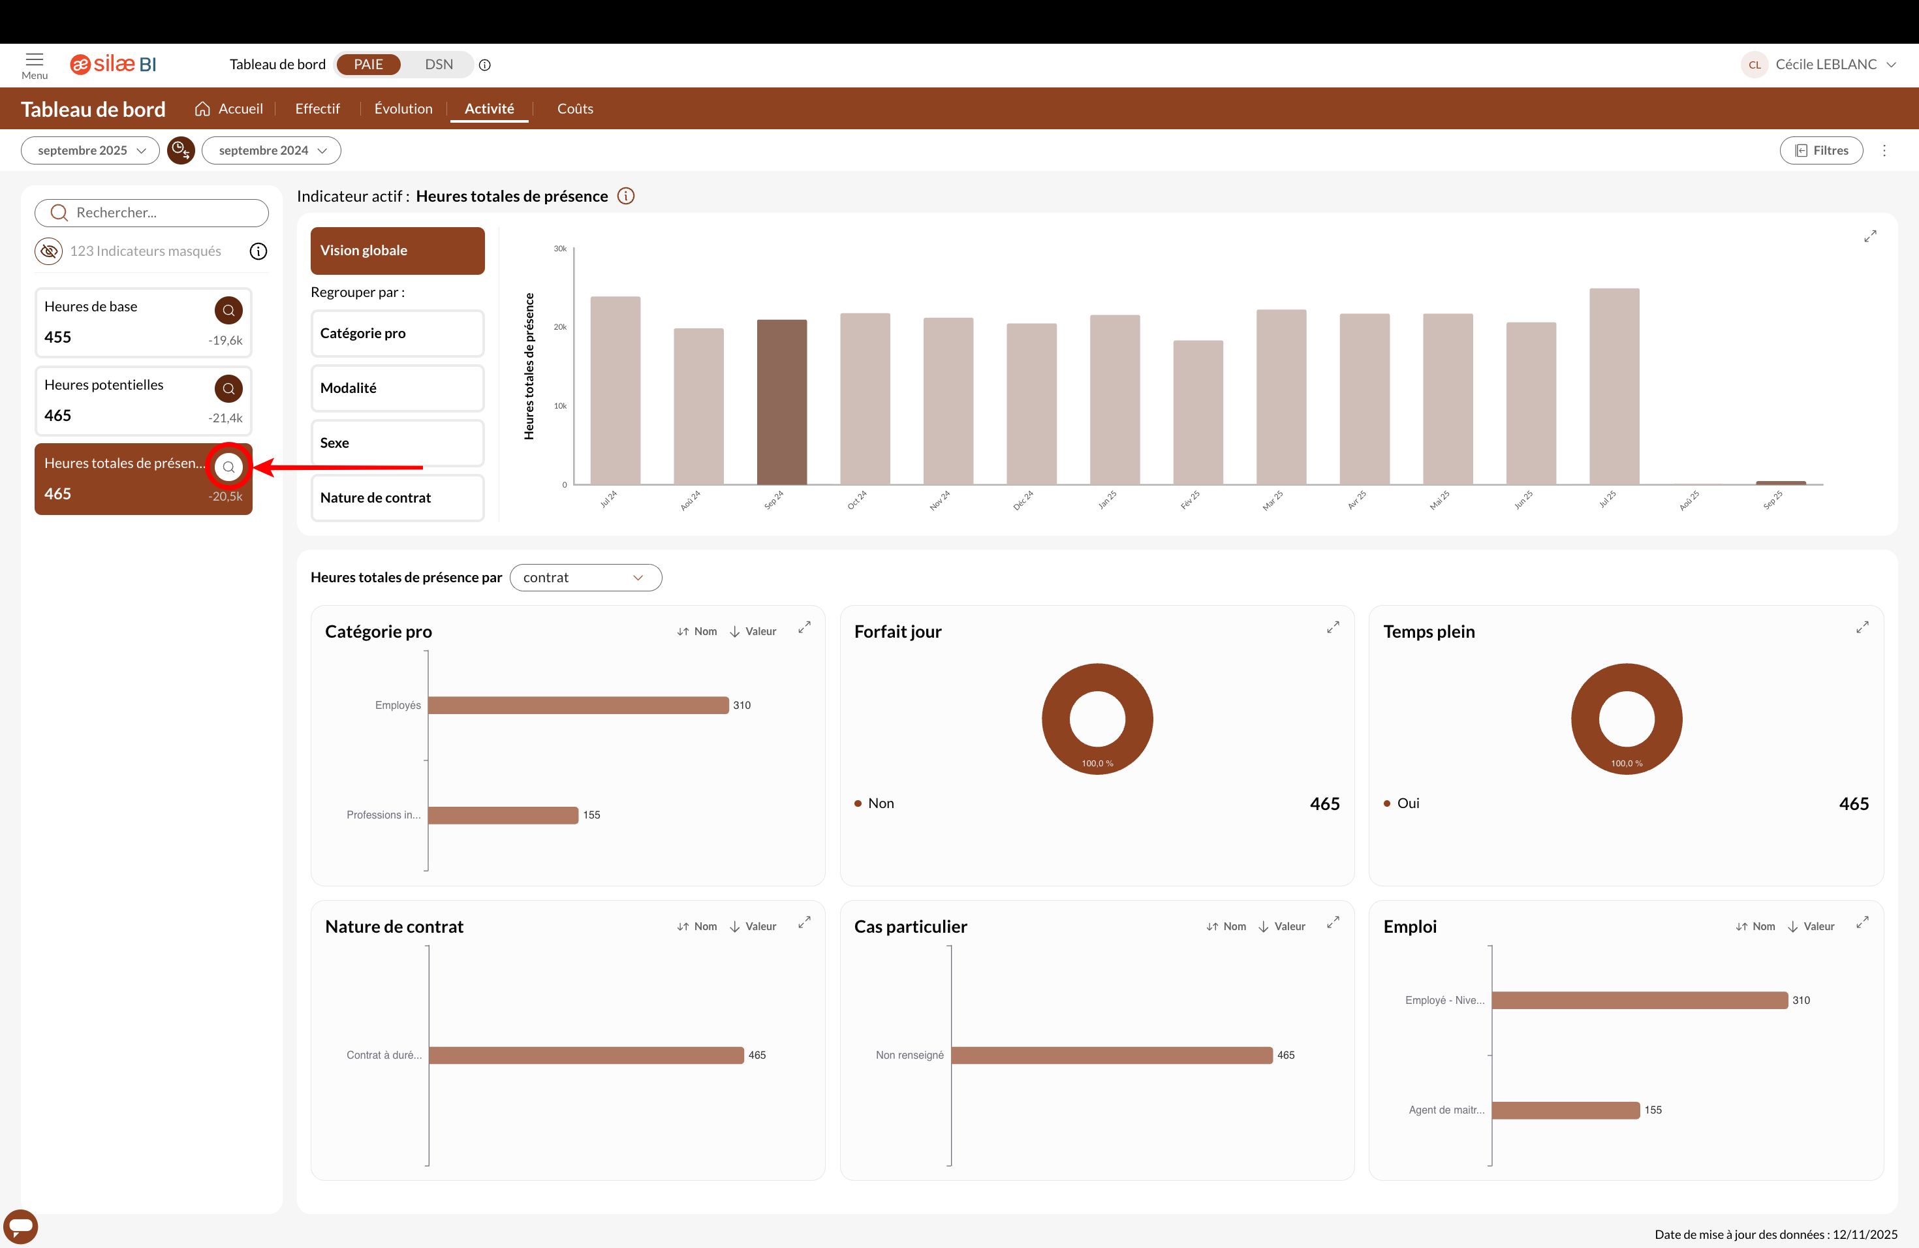This screenshot has height=1248, width=1919.
Task: Switch to the Coûts tab
Action: point(575,109)
